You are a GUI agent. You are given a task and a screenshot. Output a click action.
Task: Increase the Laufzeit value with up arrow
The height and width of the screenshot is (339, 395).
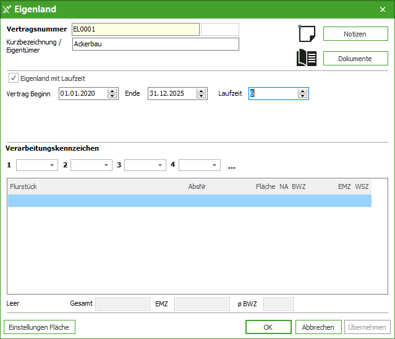click(302, 91)
